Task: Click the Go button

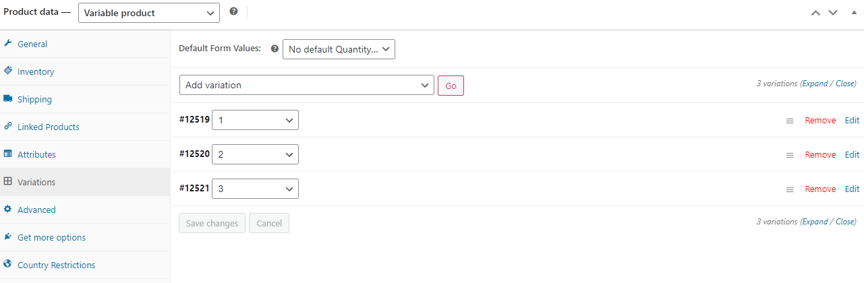Action: tap(451, 86)
